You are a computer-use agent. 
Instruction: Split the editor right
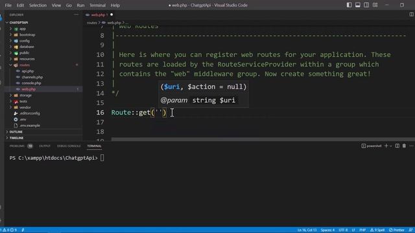411,14
